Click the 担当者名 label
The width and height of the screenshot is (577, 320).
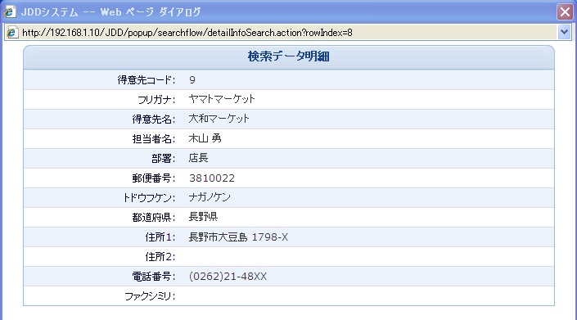coord(154,139)
